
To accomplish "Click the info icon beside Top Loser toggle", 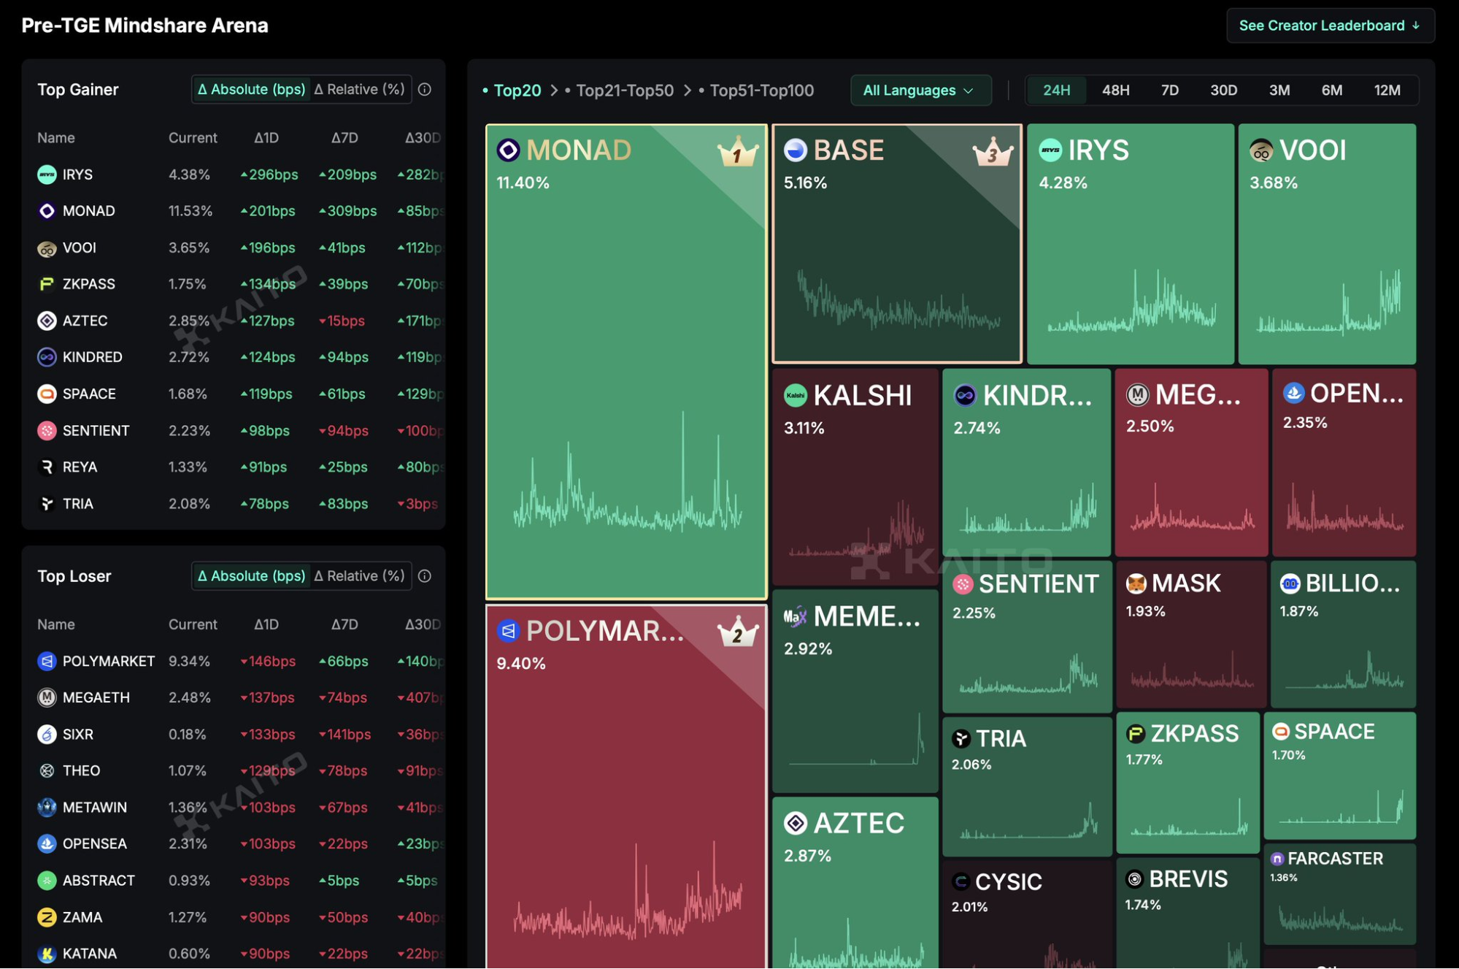I will [x=425, y=576].
